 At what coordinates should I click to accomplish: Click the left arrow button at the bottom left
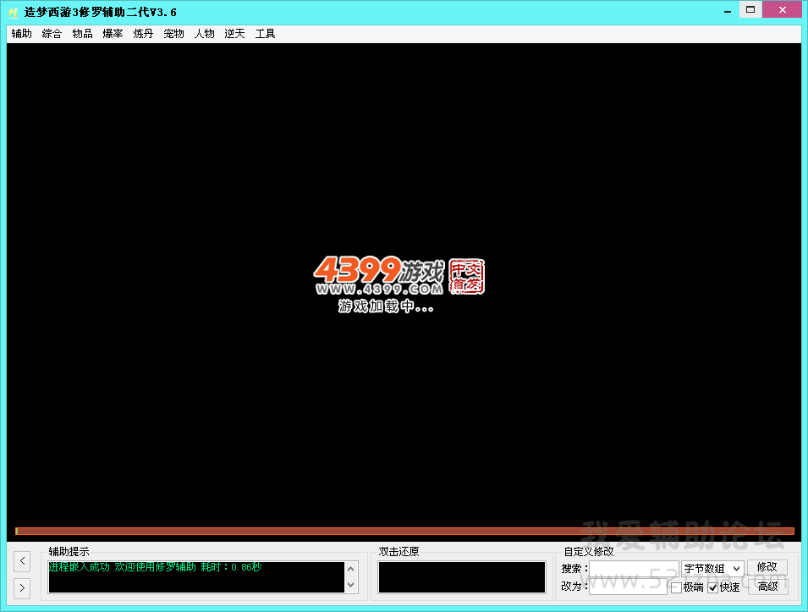[22, 560]
